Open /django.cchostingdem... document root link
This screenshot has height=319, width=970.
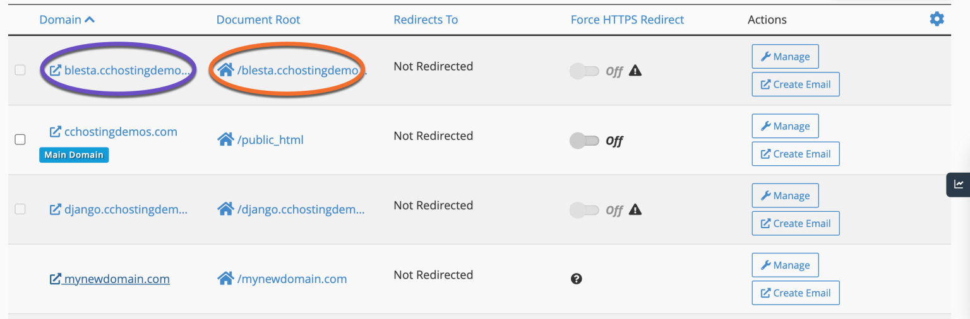[x=301, y=209]
